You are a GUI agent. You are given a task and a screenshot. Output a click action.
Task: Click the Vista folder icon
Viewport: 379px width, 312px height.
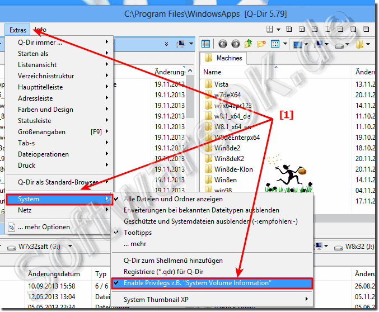(208, 84)
